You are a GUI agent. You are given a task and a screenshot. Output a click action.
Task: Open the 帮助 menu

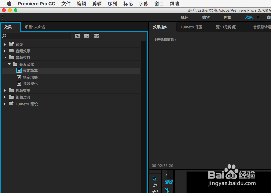click(x=174, y=4)
